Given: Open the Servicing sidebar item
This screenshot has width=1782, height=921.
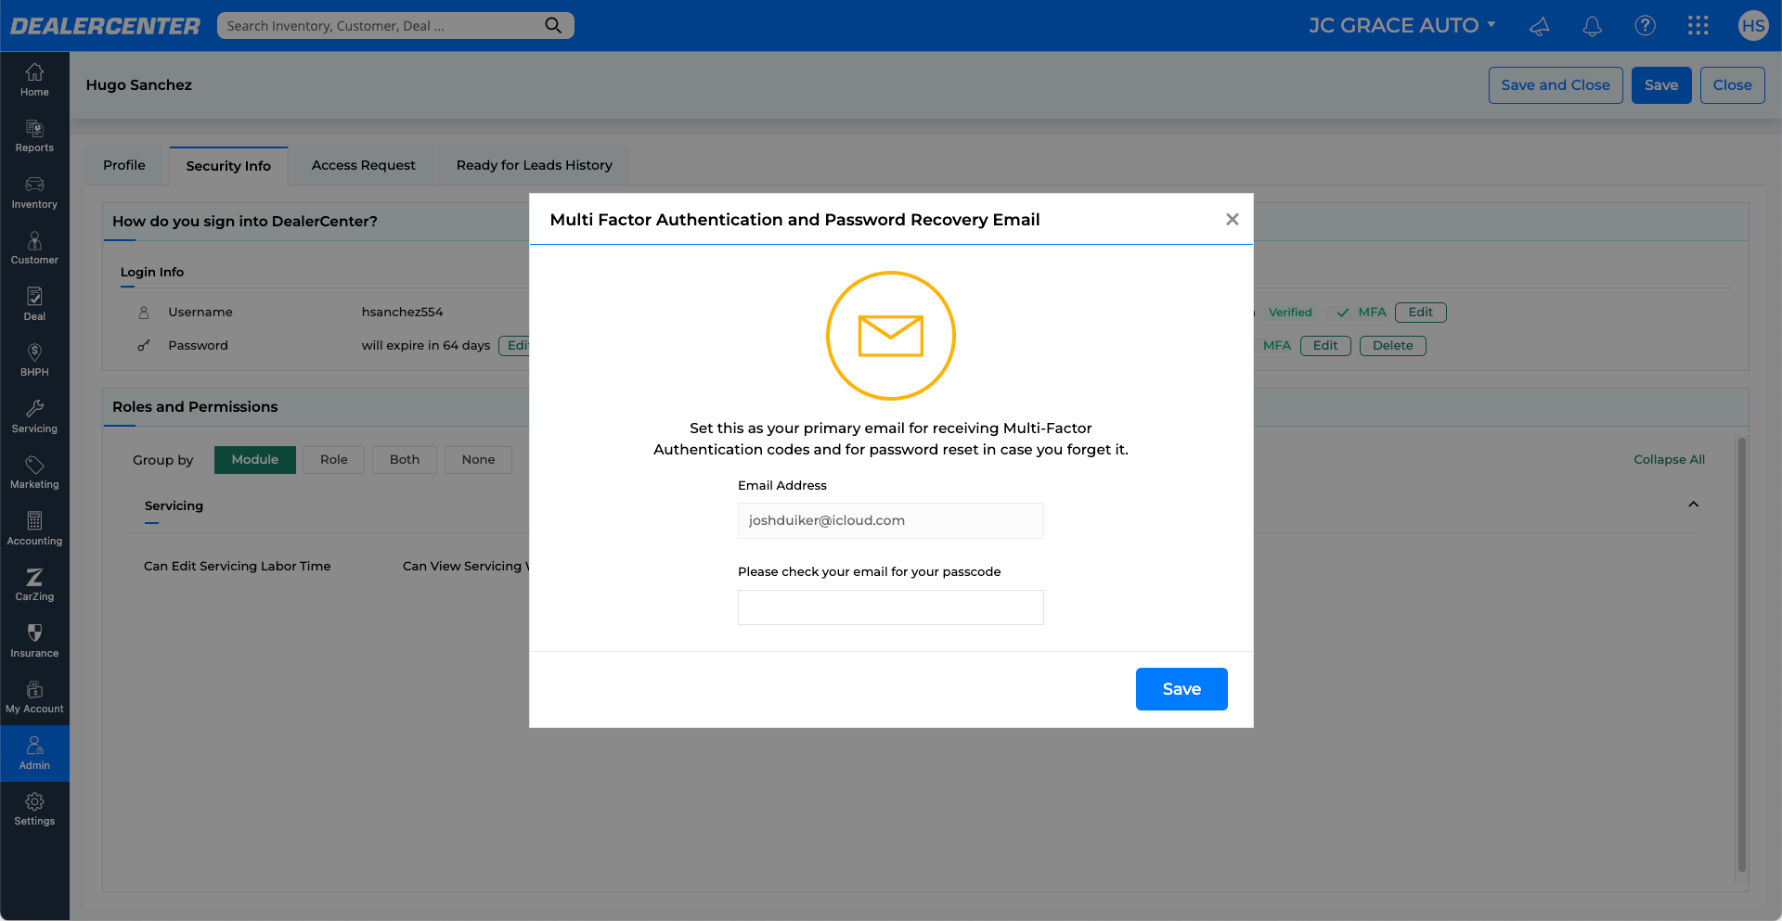Looking at the screenshot, I should 34,416.
